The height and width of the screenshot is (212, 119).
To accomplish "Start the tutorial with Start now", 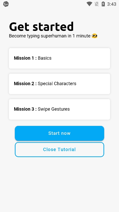I will [x=59, y=133].
